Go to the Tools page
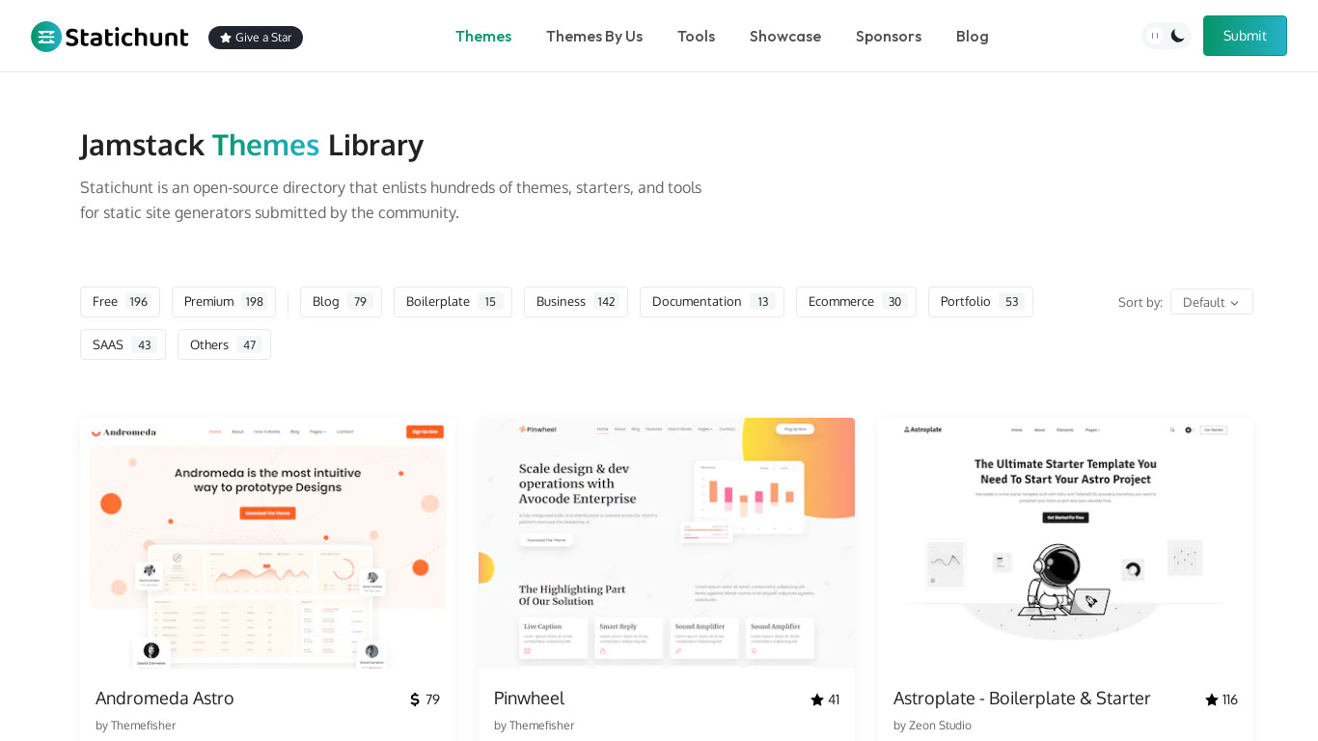This screenshot has width=1318, height=741. tap(696, 36)
